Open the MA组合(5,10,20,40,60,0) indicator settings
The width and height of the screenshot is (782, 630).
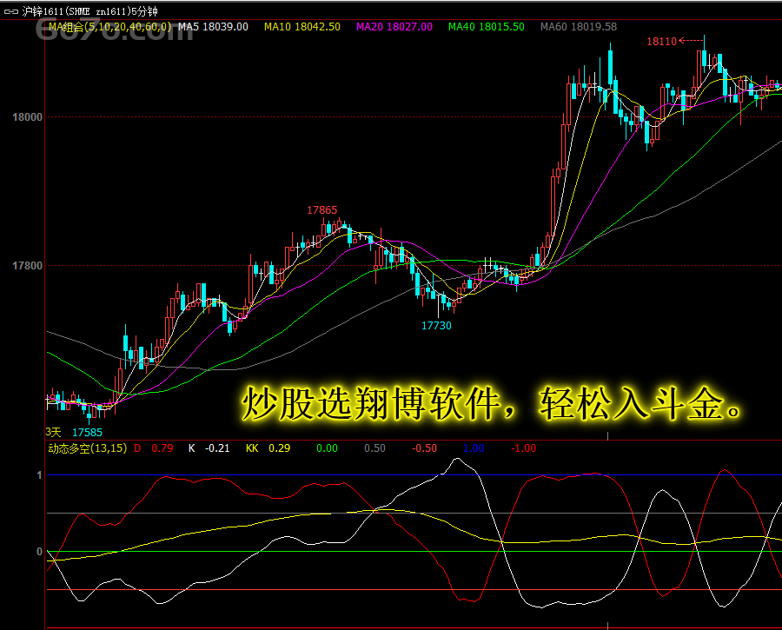tap(109, 27)
